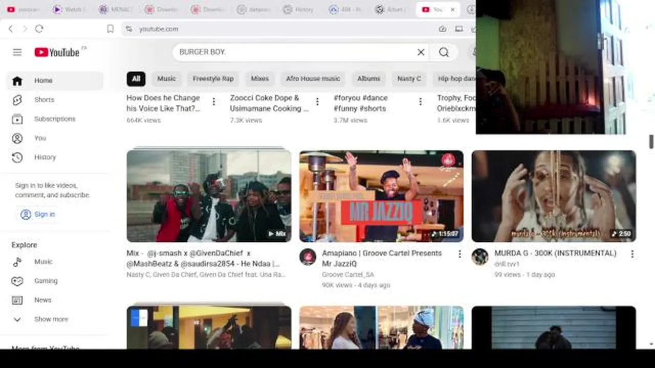Click the '90K views • 4 days ago' text
The height and width of the screenshot is (368, 655).
click(x=356, y=285)
